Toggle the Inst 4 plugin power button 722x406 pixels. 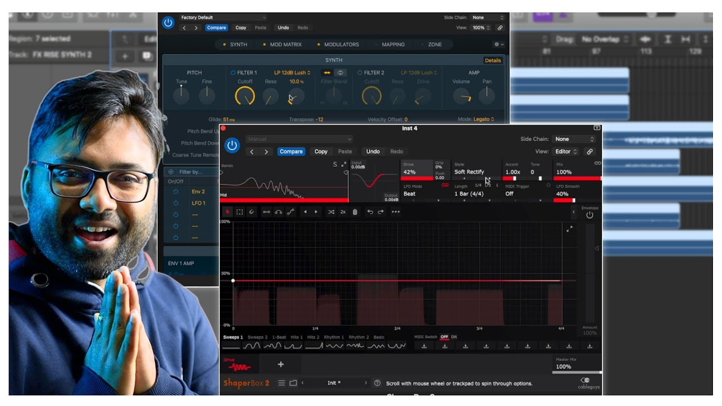(232, 145)
